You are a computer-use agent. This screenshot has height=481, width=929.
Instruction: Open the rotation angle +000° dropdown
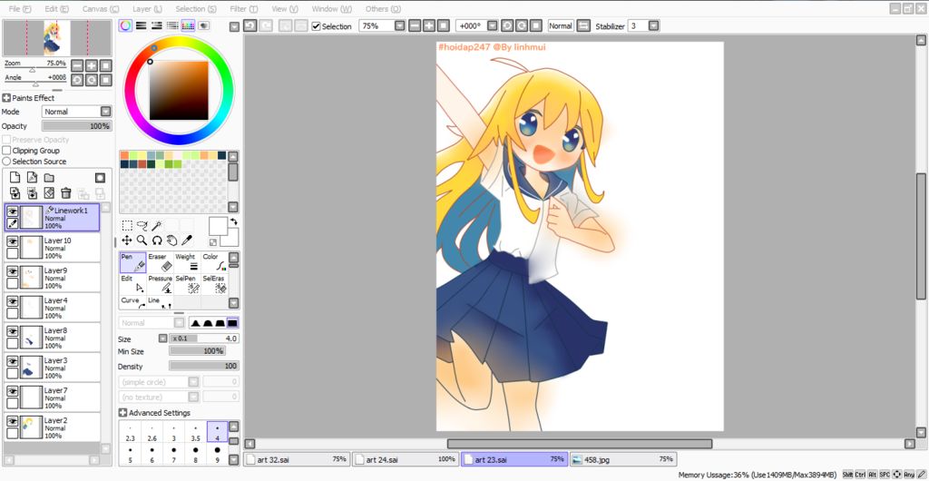point(493,25)
